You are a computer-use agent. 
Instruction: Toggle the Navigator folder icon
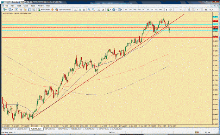pos(25,10)
